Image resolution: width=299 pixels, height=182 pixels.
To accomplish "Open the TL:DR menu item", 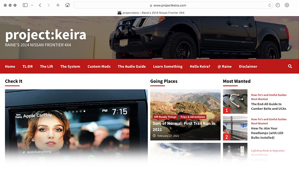I will [x=28, y=67].
